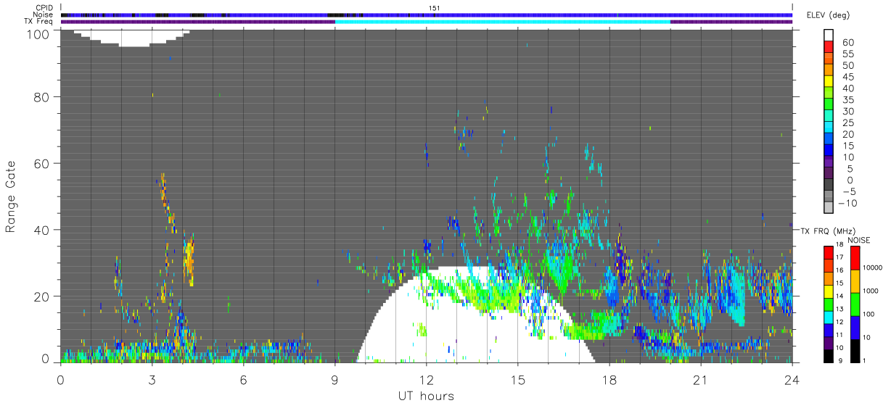Click the x-axis tick label '18'
Viewport: 891px width, 411px height.
tap(609, 380)
